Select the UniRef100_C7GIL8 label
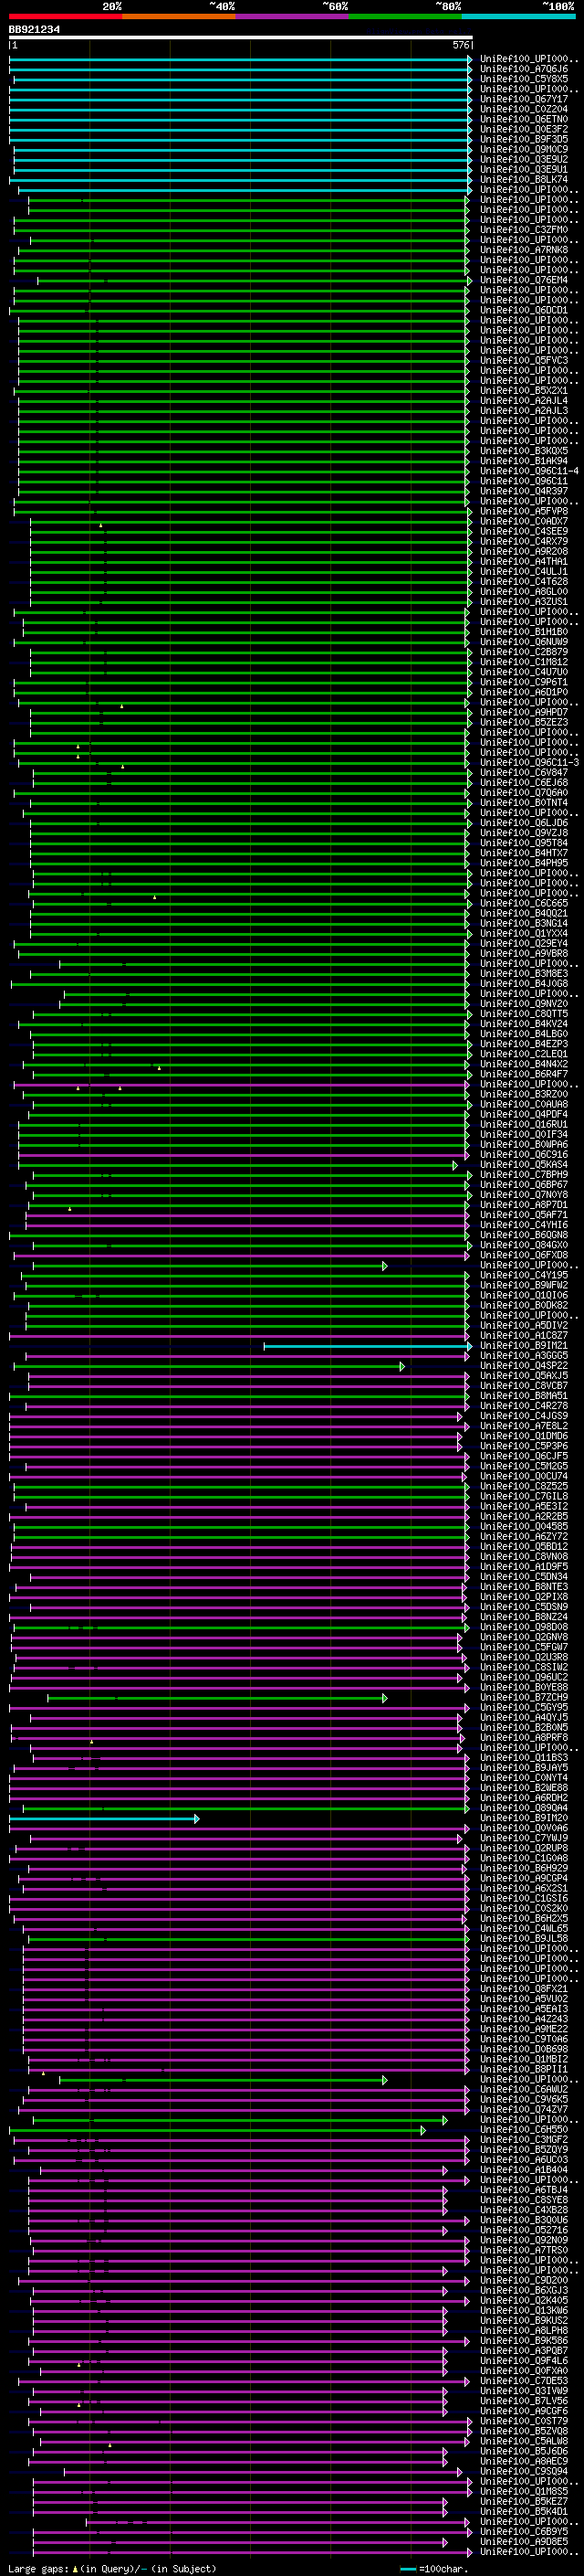584x2576 pixels. click(x=524, y=1496)
